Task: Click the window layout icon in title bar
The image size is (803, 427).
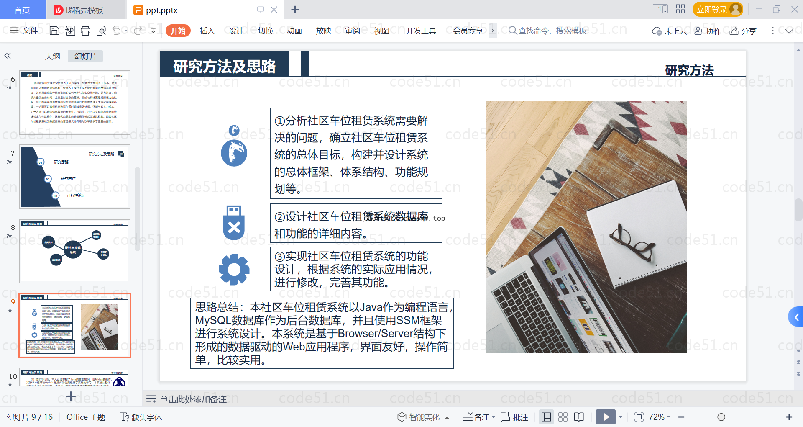Action: tap(660, 9)
